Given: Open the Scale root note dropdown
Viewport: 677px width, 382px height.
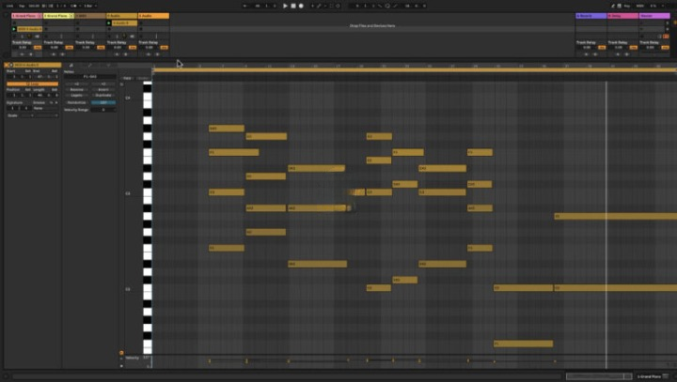Looking at the screenshot, I should coord(26,115).
